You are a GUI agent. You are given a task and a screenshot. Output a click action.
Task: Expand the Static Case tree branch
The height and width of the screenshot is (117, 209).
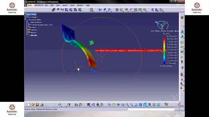click(27, 35)
